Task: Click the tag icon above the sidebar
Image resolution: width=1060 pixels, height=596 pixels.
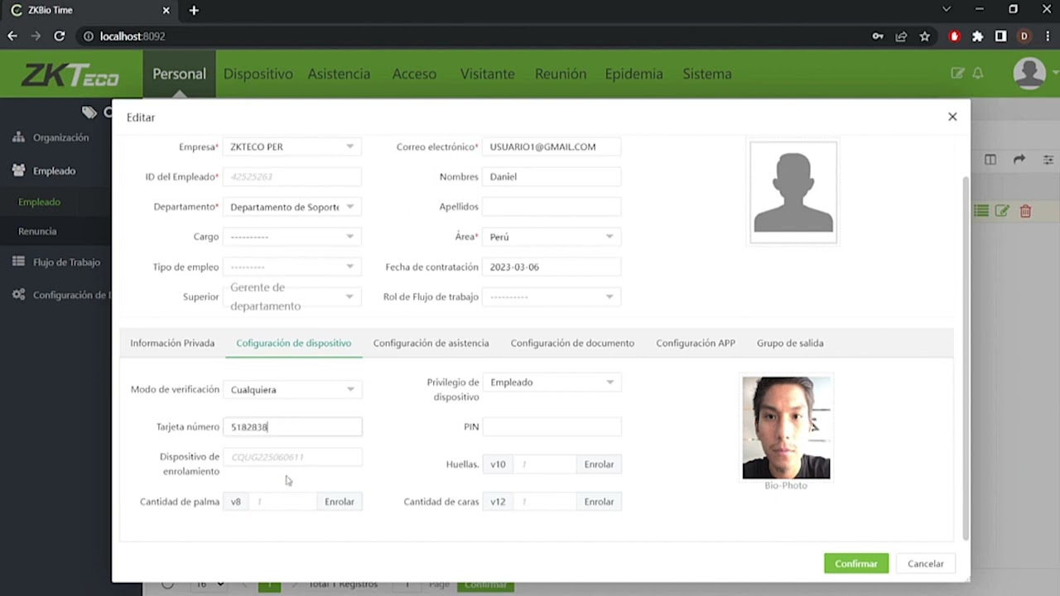Action: click(89, 113)
